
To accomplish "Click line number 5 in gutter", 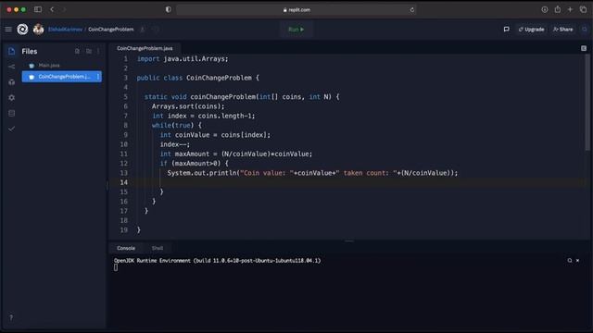I will pos(126,96).
